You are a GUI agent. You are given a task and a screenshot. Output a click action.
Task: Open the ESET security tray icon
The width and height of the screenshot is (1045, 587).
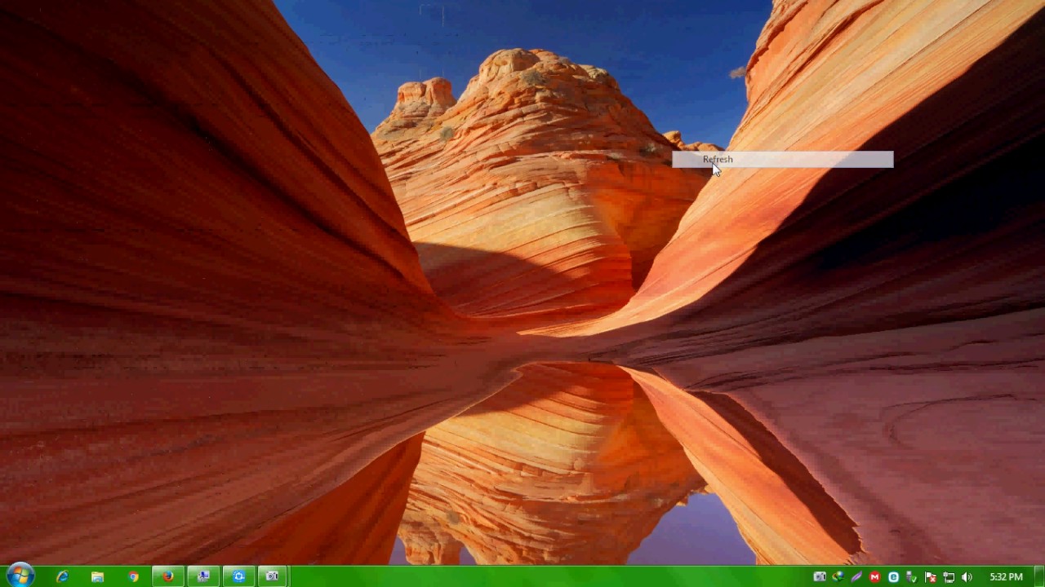(893, 577)
